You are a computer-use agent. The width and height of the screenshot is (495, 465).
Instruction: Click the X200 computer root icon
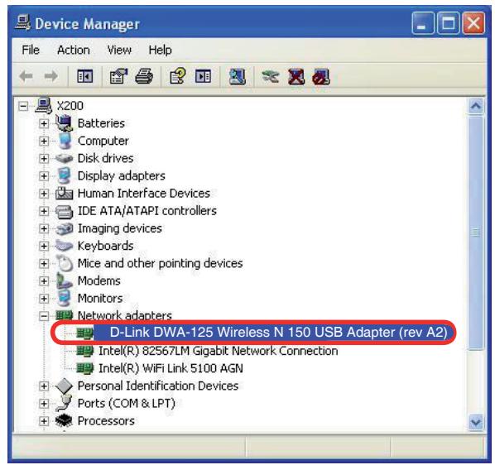(43, 105)
